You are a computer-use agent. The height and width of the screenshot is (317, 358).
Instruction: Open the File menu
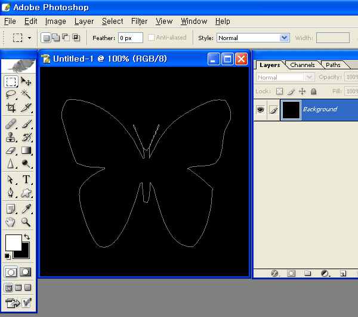10,22
